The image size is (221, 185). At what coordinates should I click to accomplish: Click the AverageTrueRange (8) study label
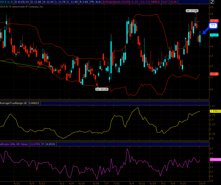coord(14,103)
